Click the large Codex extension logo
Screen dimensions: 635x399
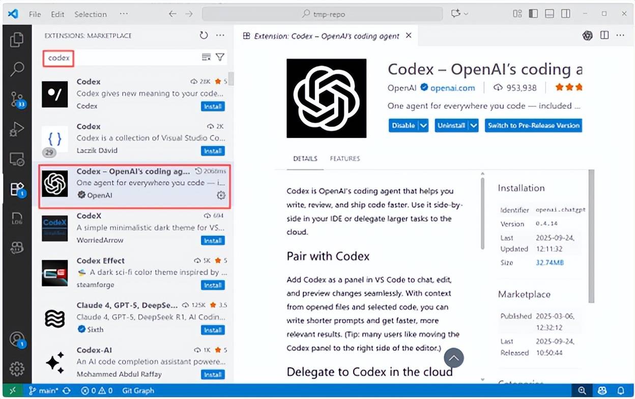pos(326,98)
